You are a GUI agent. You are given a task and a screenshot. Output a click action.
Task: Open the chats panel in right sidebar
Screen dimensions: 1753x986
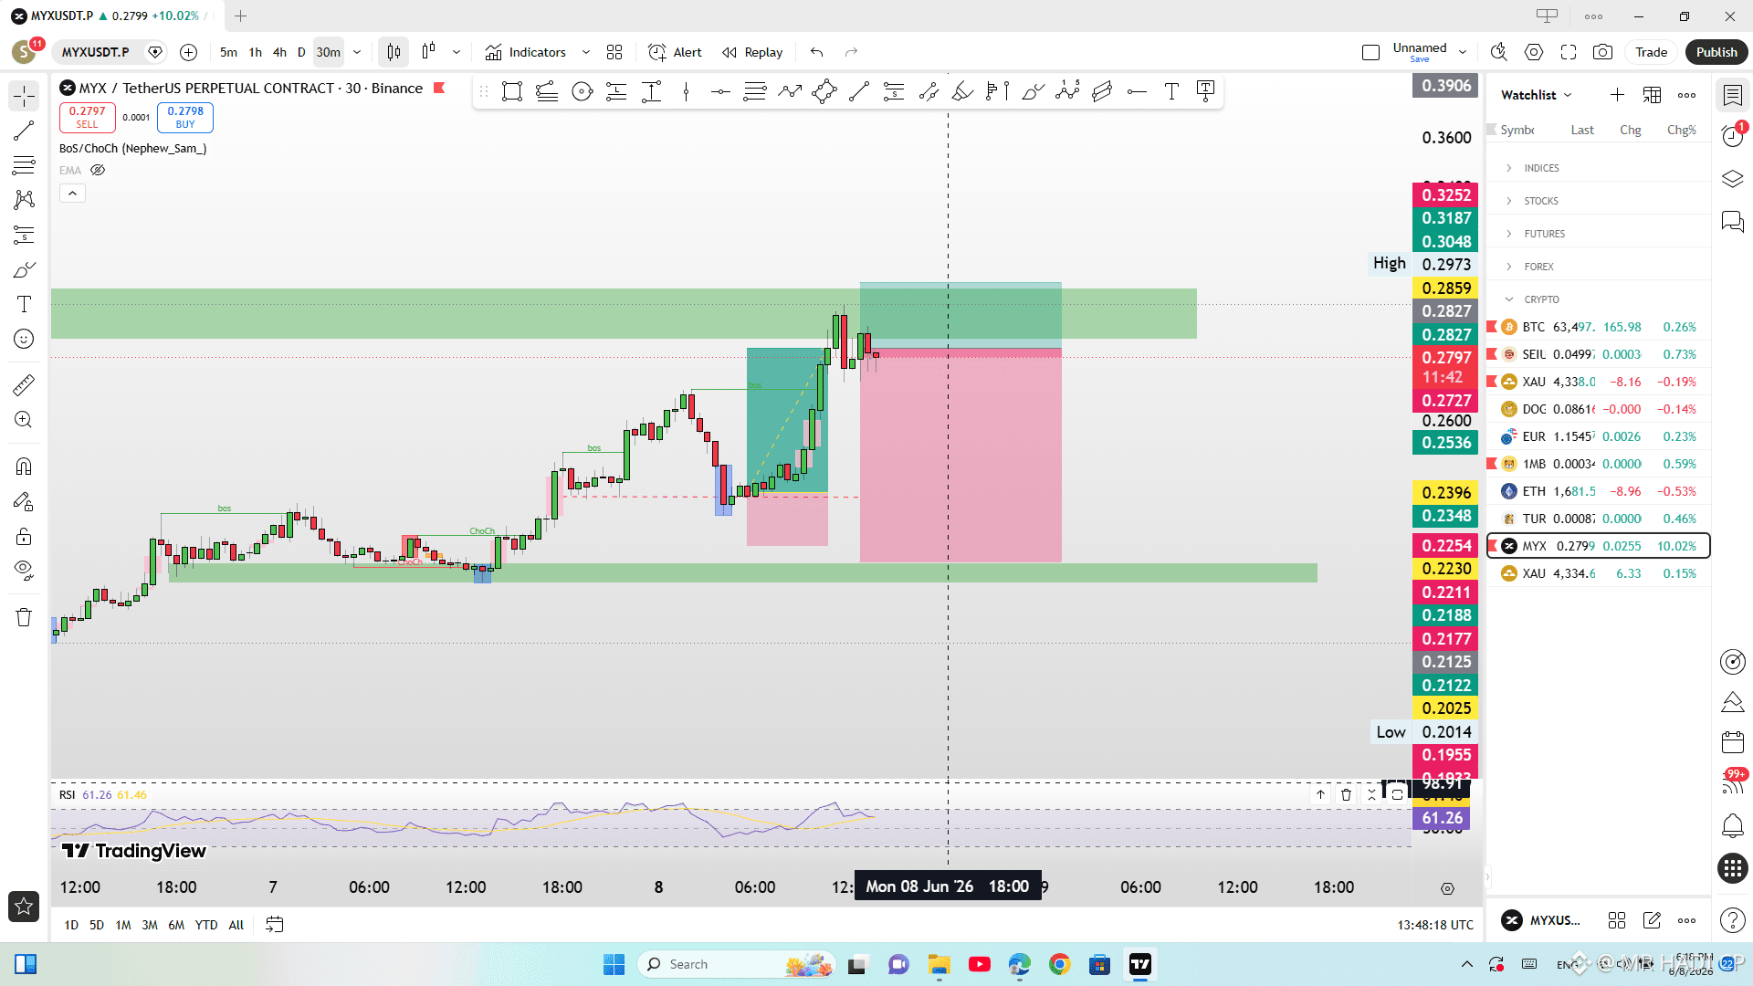coord(1733,222)
